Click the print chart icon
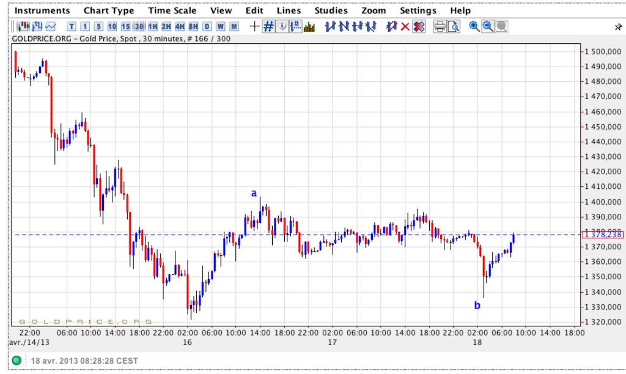The image size is (626, 374). (x=440, y=26)
